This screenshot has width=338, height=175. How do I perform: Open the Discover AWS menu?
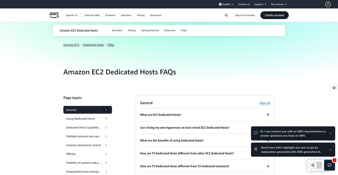pyautogui.click(x=92, y=15)
